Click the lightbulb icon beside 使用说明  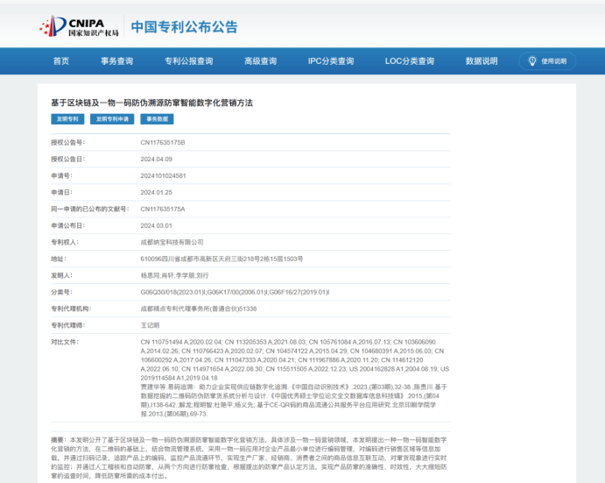(x=533, y=61)
